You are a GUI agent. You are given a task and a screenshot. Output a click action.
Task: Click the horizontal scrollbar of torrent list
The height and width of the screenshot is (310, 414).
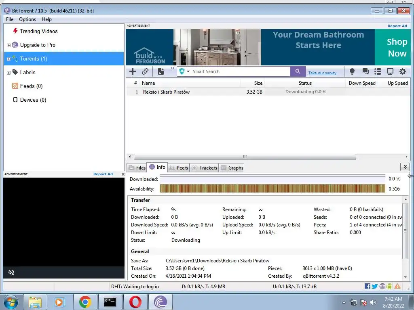(x=245, y=157)
